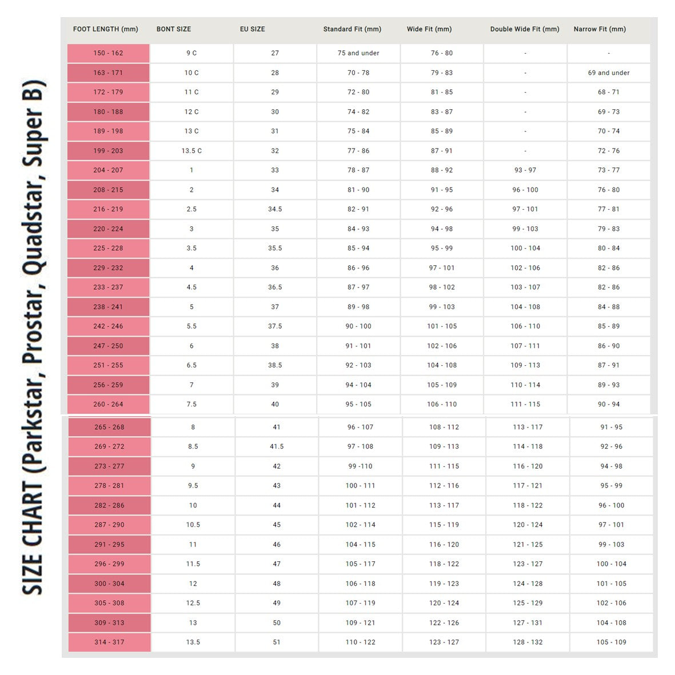The width and height of the screenshot is (675, 675).
Task: Select the EU size 41.5 cell
Action: click(x=277, y=446)
